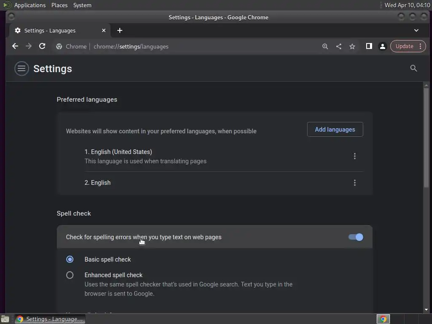Reload the current page
The height and width of the screenshot is (324, 432).
[x=42, y=46]
